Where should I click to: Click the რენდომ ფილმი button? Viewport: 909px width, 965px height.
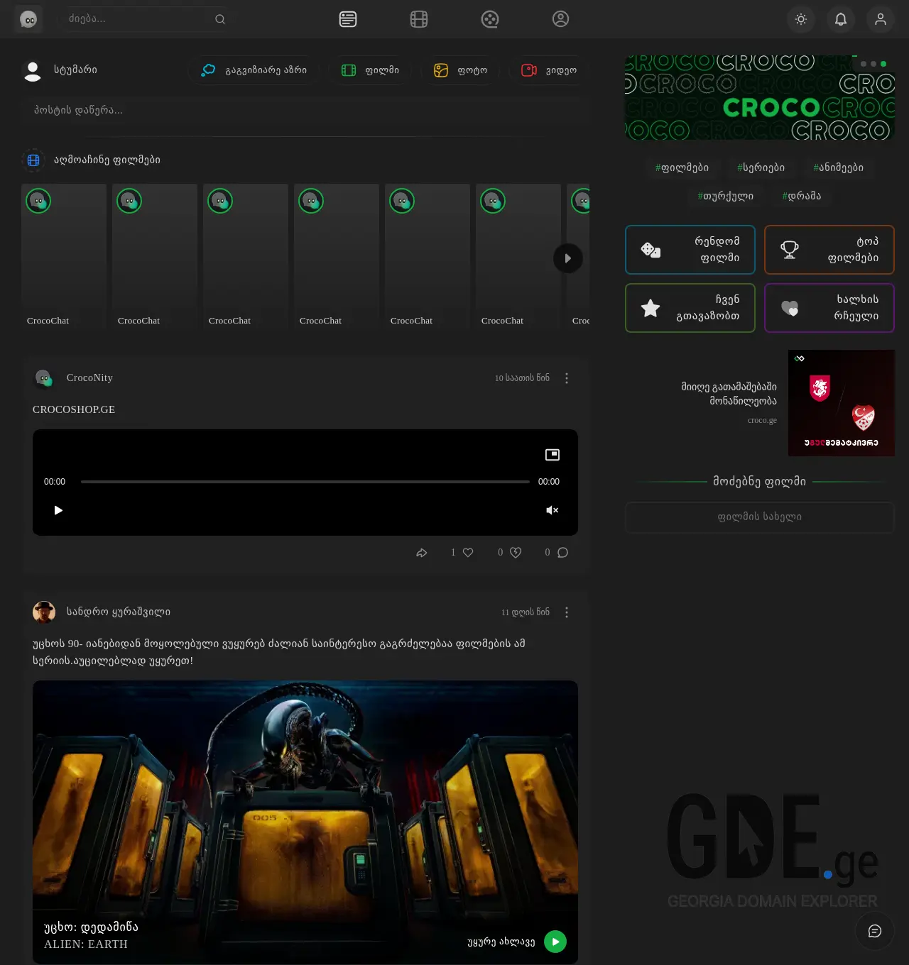[690, 250]
